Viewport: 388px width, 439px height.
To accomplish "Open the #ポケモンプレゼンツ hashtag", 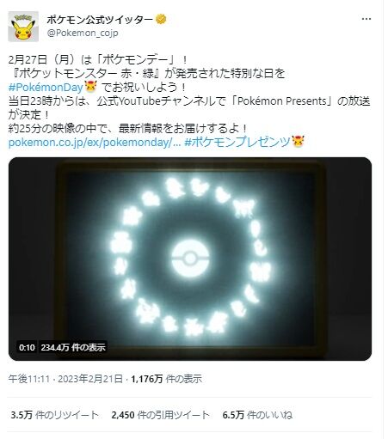I will click(237, 142).
